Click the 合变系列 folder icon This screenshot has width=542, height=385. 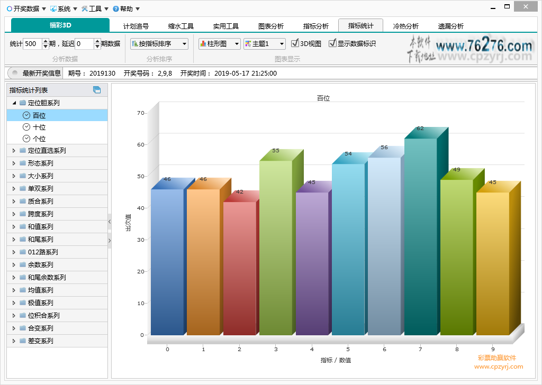pos(23,328)
